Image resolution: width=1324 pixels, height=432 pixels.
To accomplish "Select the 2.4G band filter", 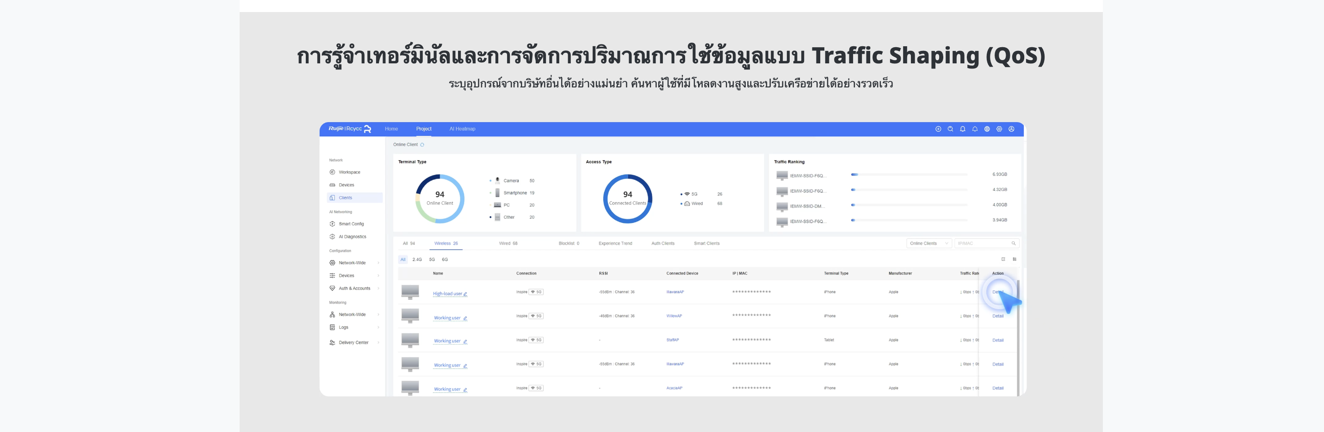I will pyautogui.click(x=417, y=260).
